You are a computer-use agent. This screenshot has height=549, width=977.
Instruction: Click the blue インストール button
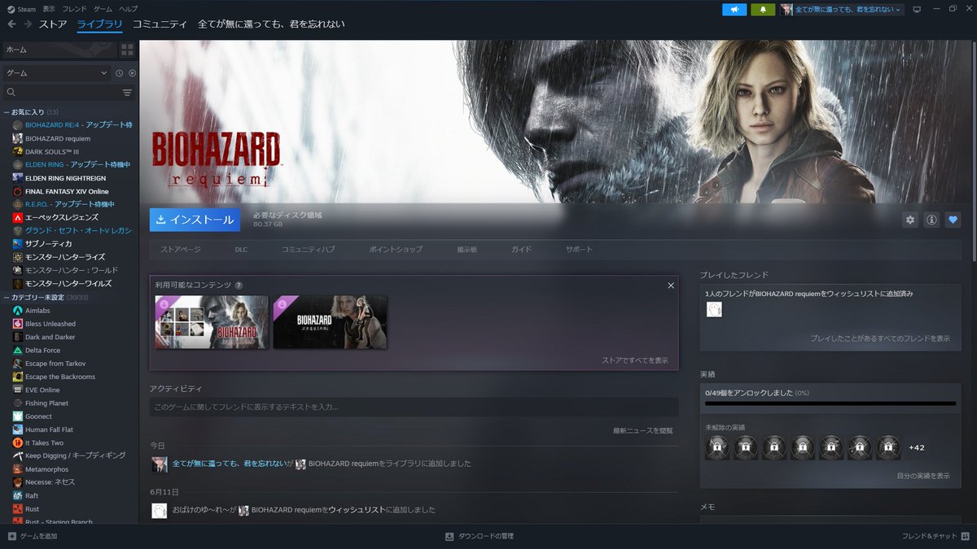[195, 220]
